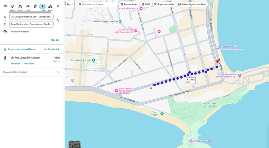
Task: Click the route origin circle on map
Action: (151, 88)
